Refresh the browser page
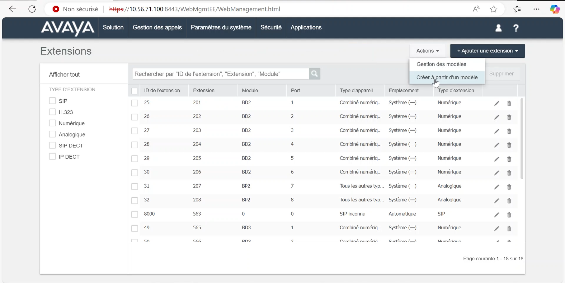The width and height of the screenshot is (565, 283). click(x=32, y=9)
